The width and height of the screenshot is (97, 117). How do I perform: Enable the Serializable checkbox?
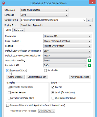(45, 70)
